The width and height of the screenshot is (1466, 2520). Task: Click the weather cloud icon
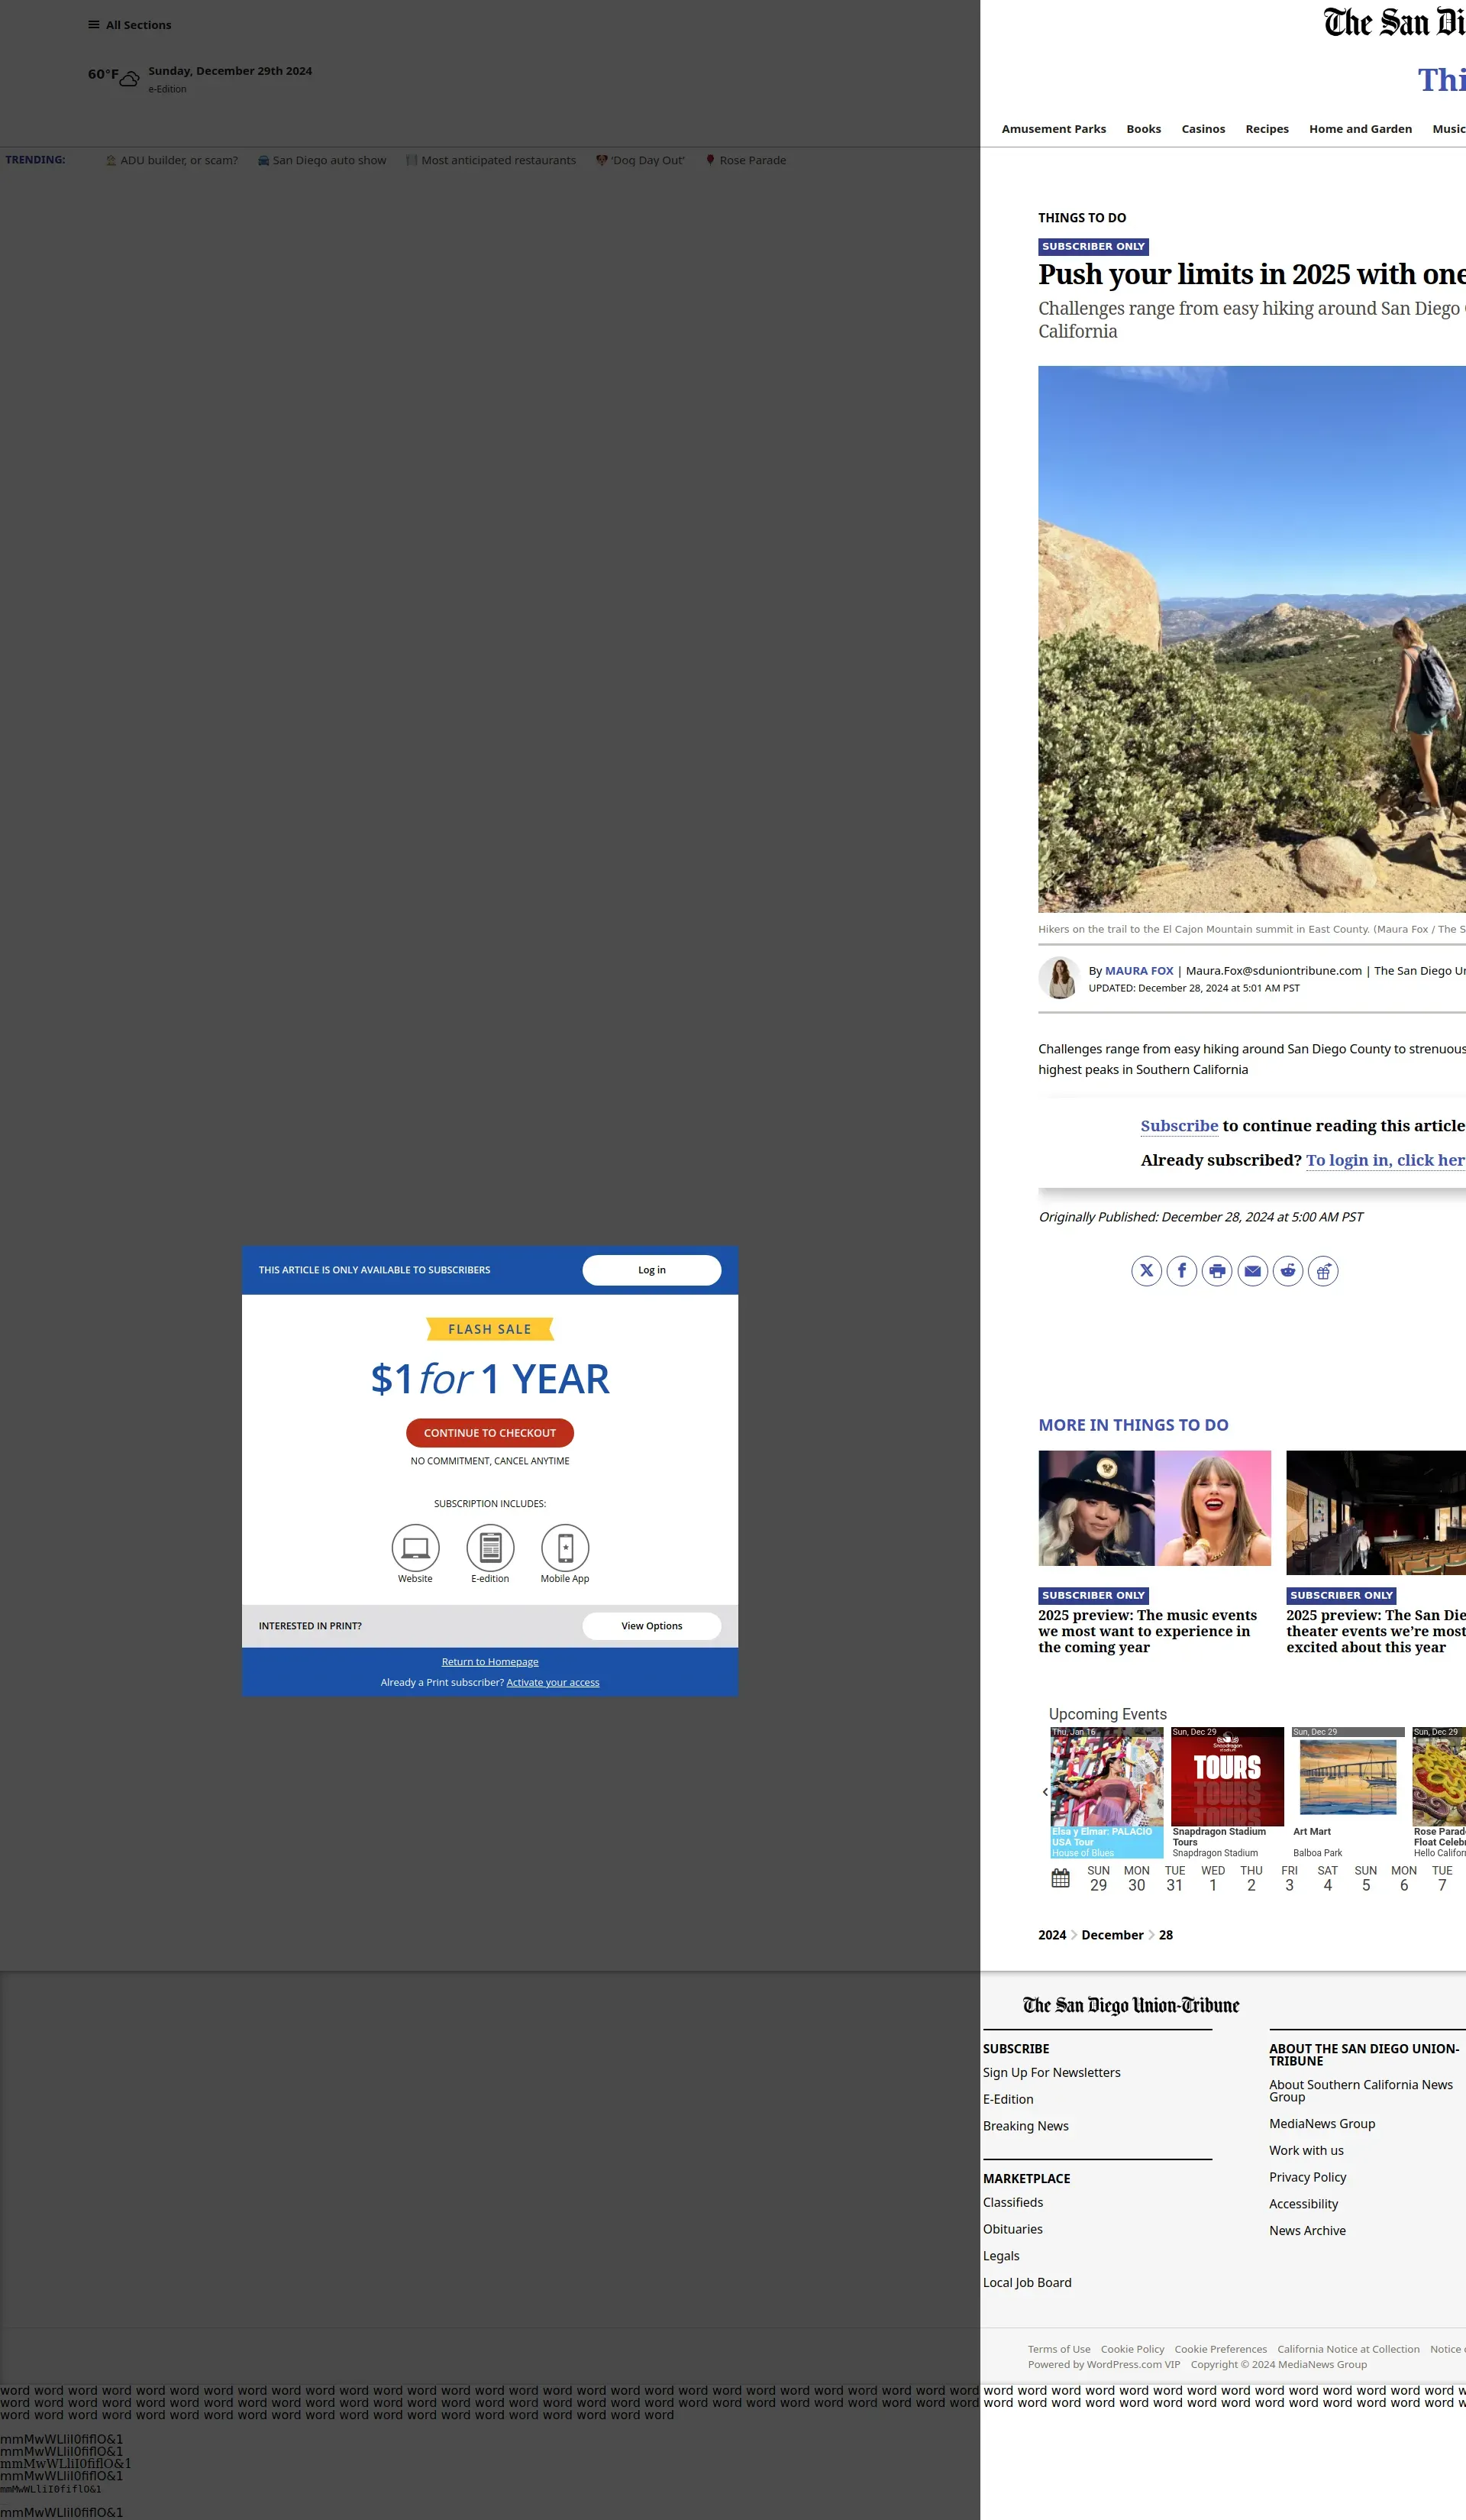129,78
